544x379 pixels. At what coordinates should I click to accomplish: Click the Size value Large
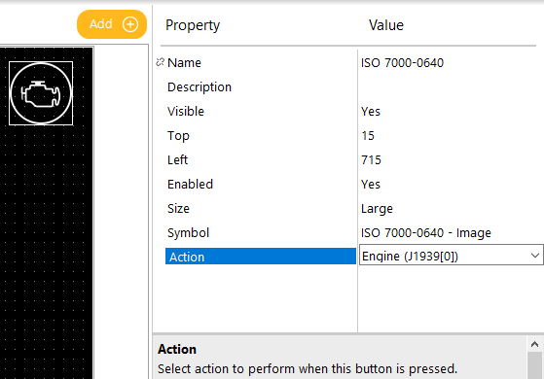click(x=377, y=209)
